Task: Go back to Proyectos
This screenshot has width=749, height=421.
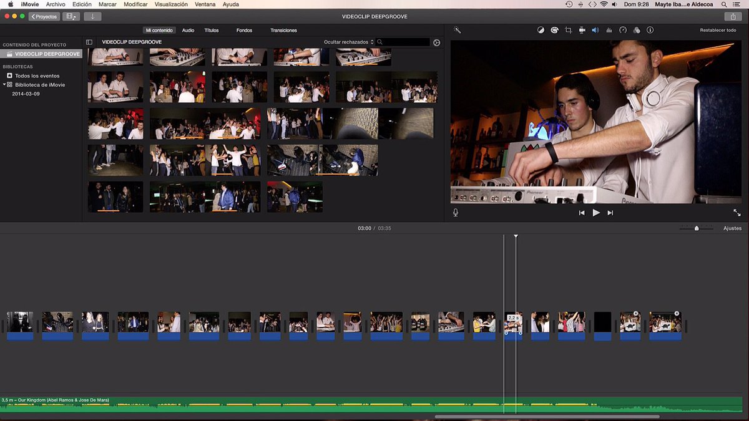Action: pyautogui.click(x=44, y=16)
